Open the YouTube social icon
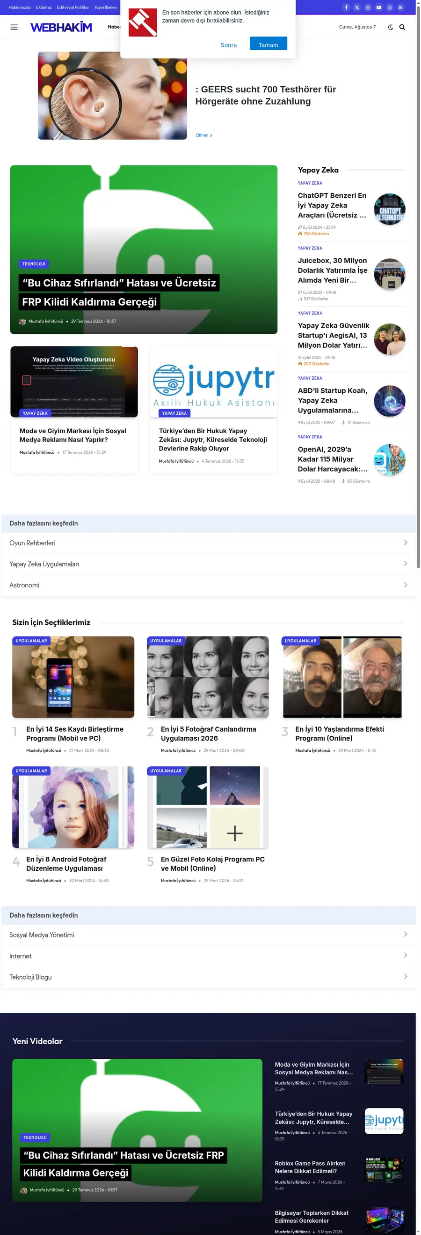Image resolution: width=421 pixels, height=1235 pixels. (x=379, y=7)
